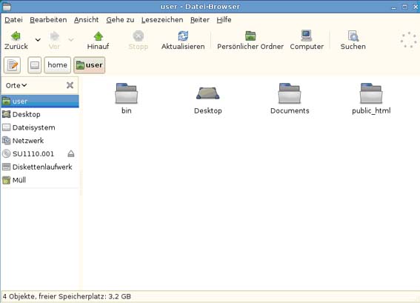
Task: Select the public_html folder
Action: pos(371,99)
